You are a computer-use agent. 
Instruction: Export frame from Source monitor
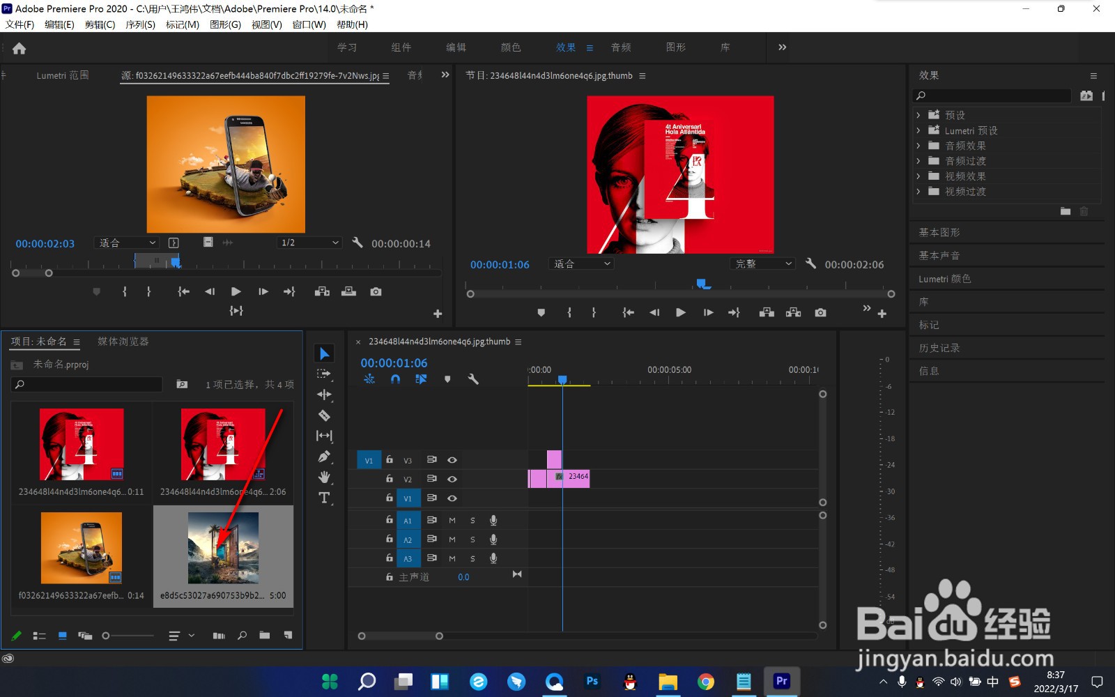pos(376,291)
